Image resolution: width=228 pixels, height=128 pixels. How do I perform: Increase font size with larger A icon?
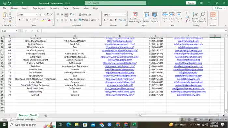pyautogui.click(x=48, y=15)
